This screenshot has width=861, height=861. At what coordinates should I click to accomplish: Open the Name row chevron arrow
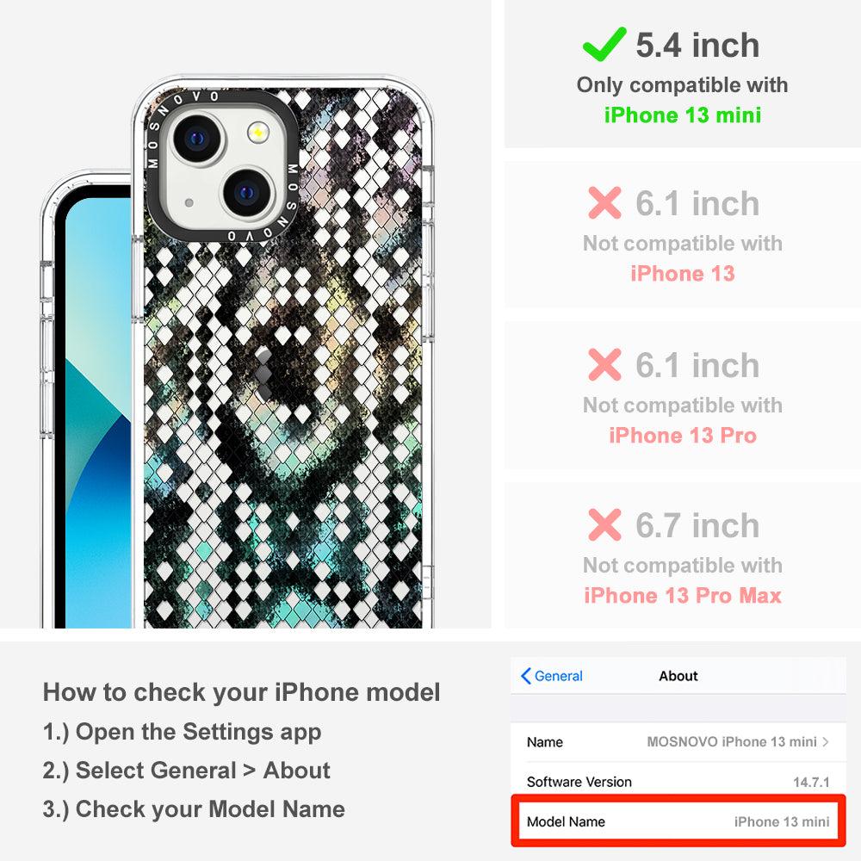tap(826, 742)
